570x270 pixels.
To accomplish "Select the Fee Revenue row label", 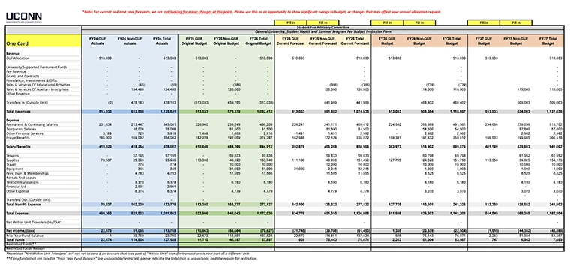I will [x=16, y=71].
